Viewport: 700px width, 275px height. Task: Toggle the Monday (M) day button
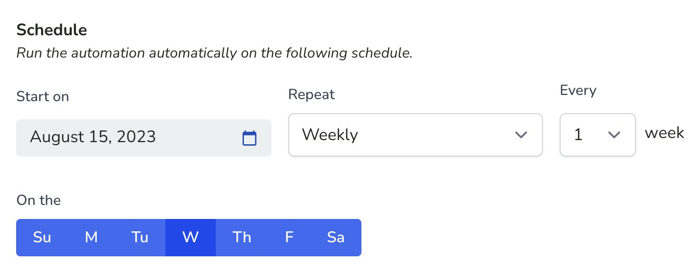click(91, 238)
